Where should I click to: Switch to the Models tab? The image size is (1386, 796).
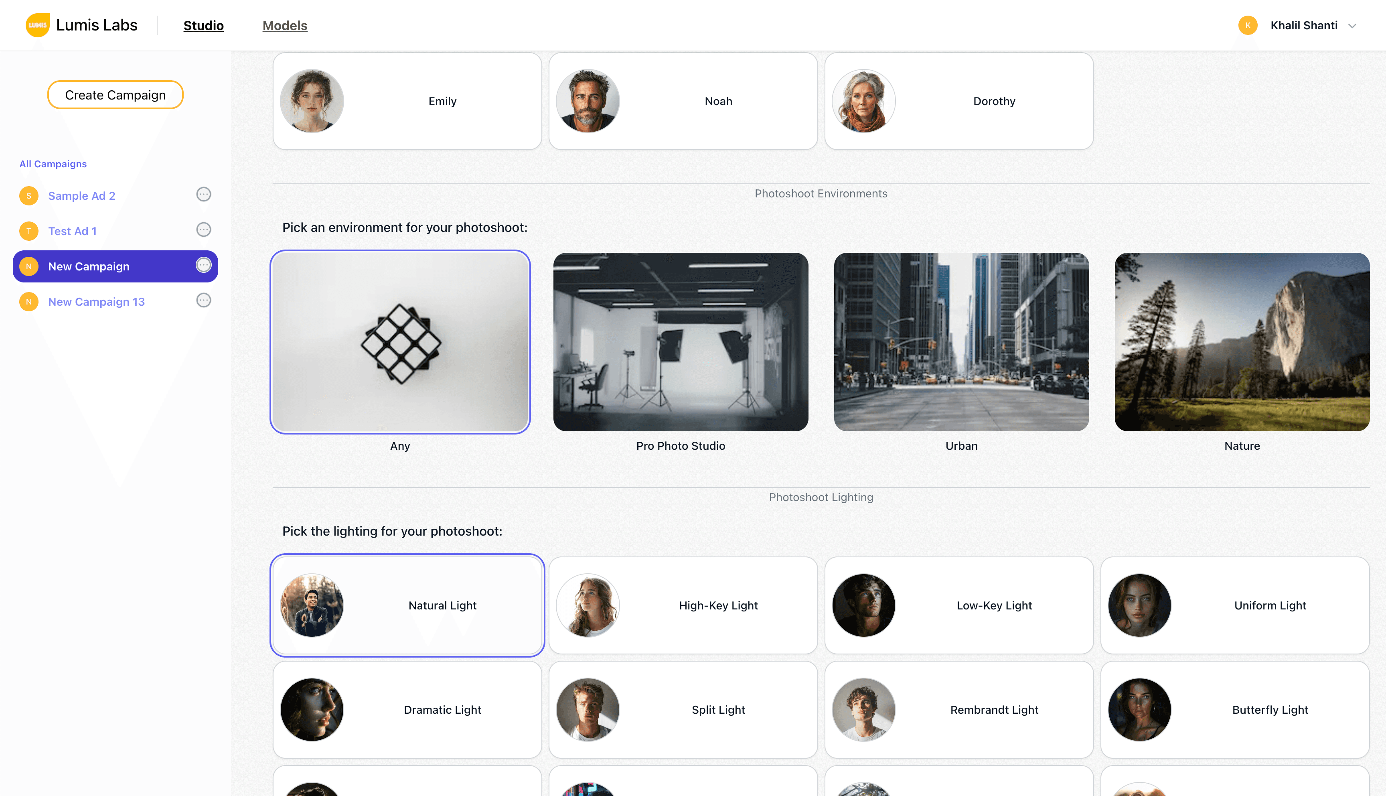pyautogui.click(x=285, y=26)
